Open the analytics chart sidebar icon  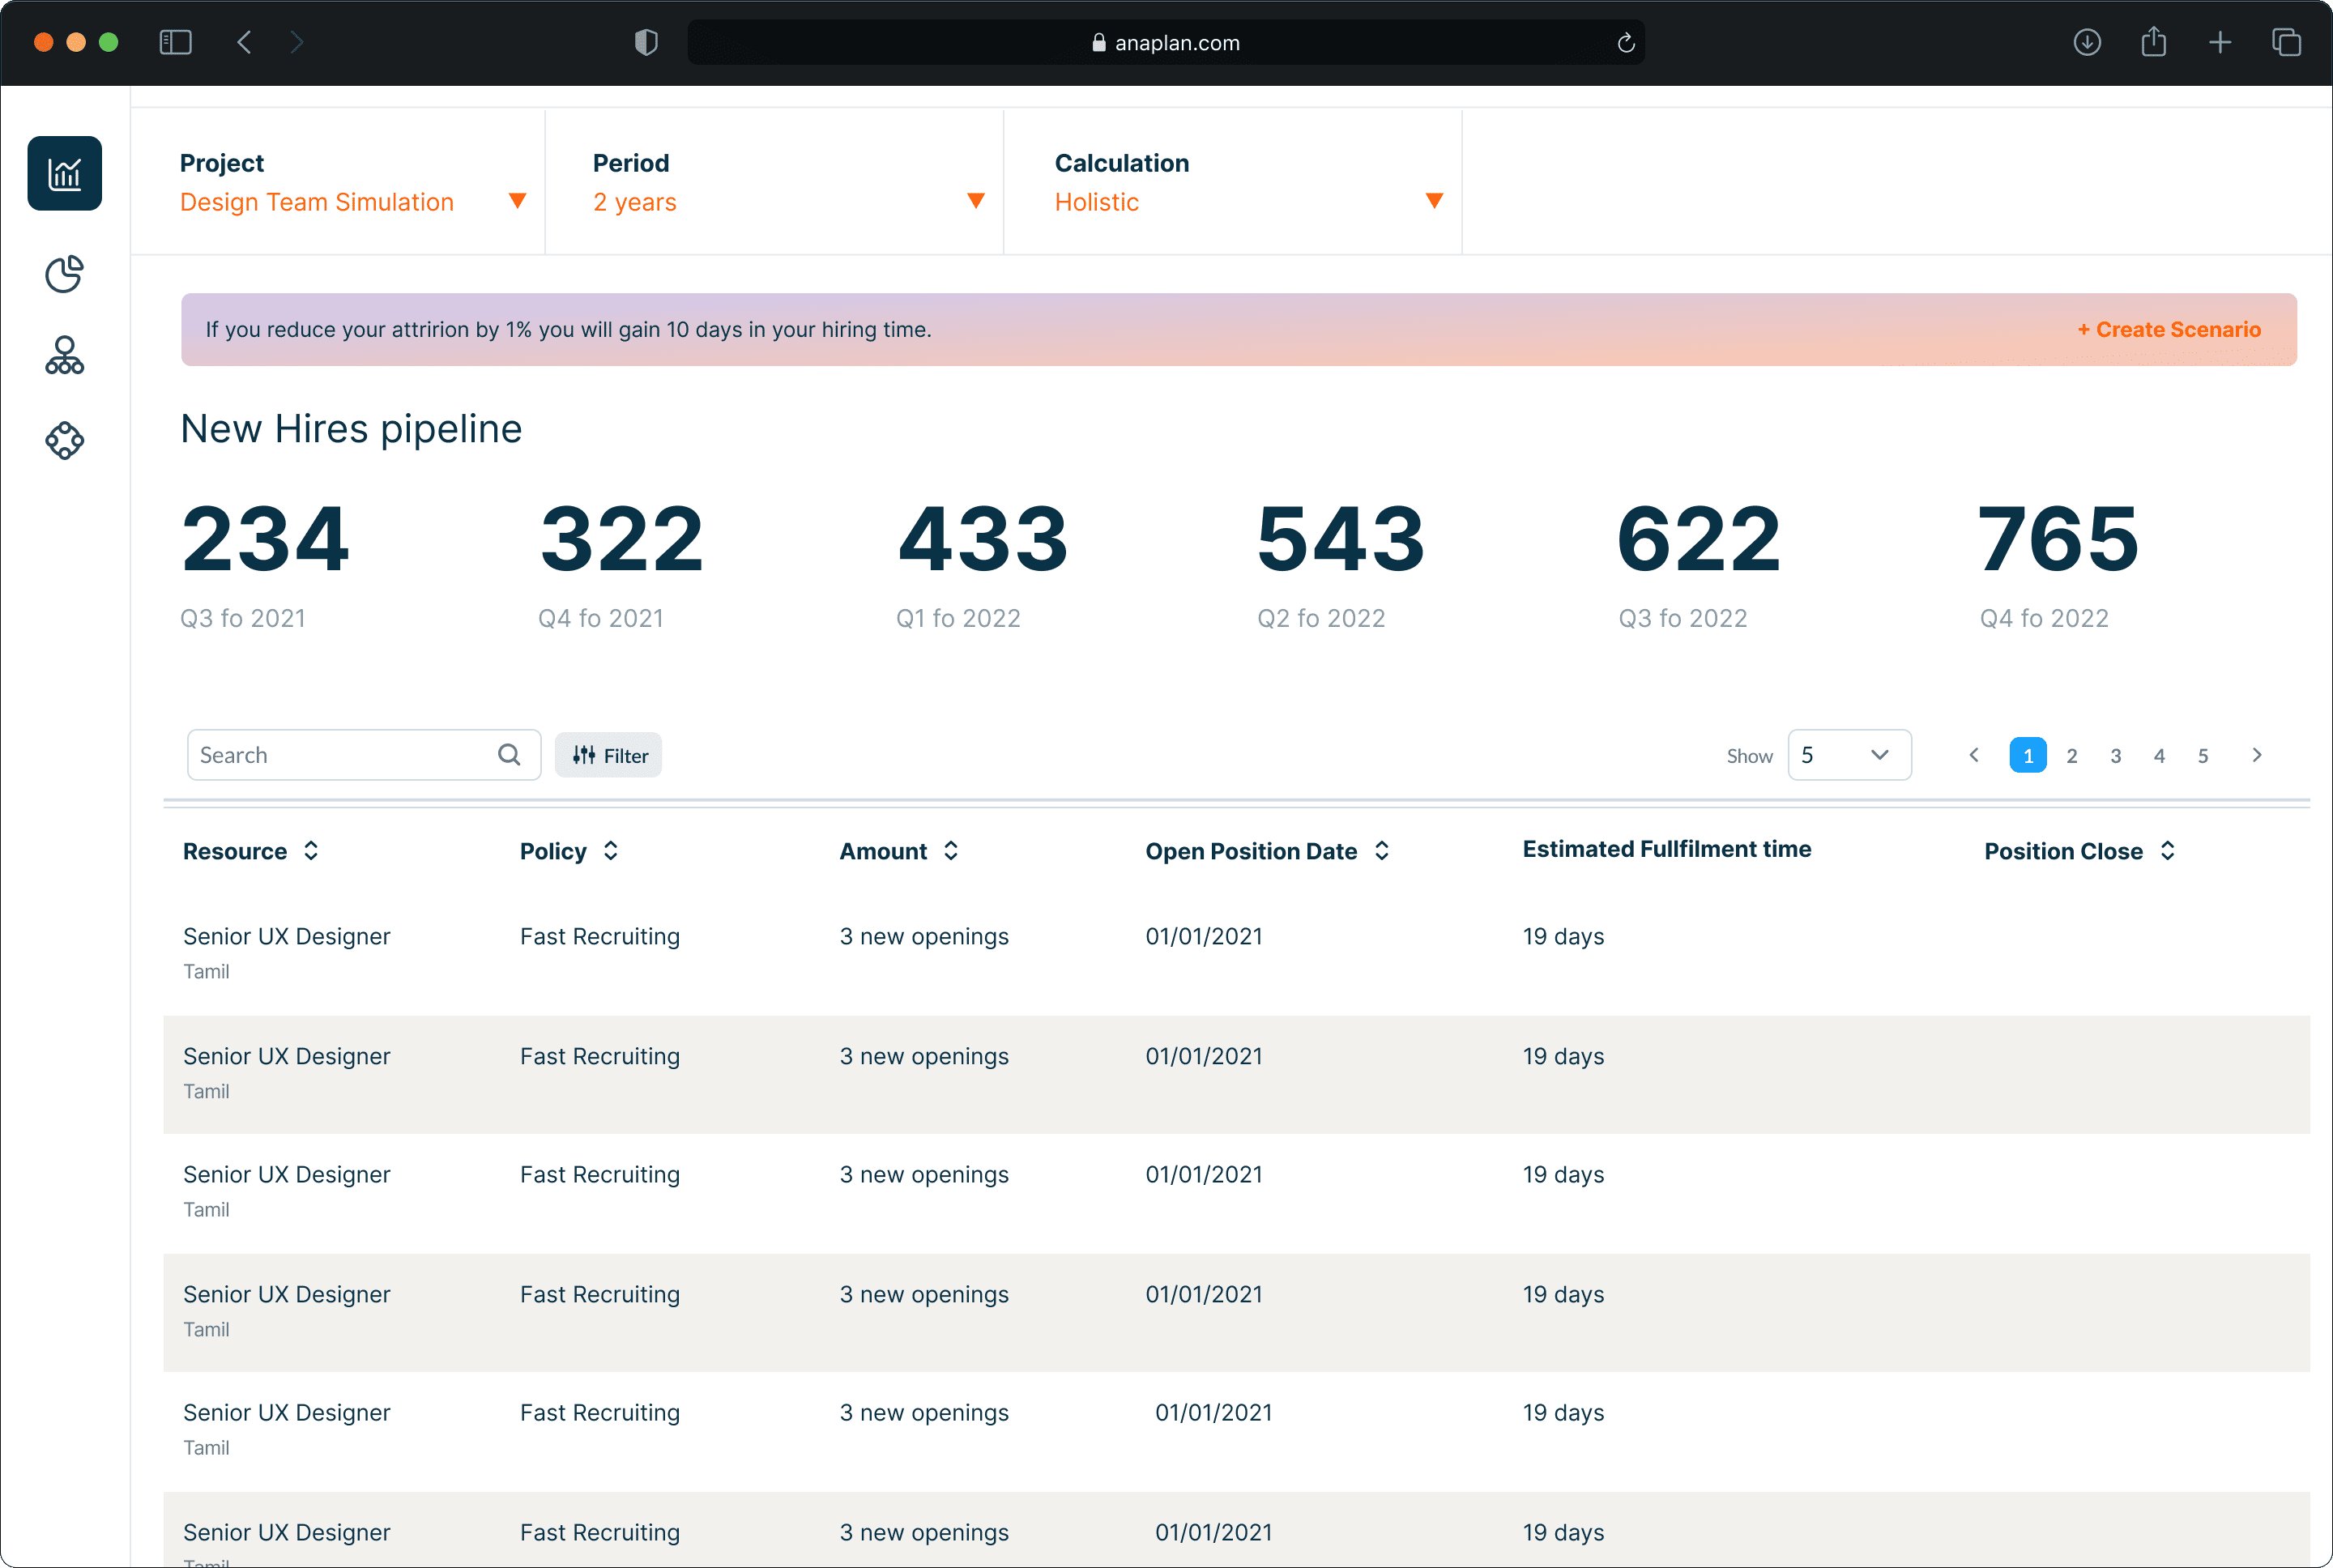64,173
